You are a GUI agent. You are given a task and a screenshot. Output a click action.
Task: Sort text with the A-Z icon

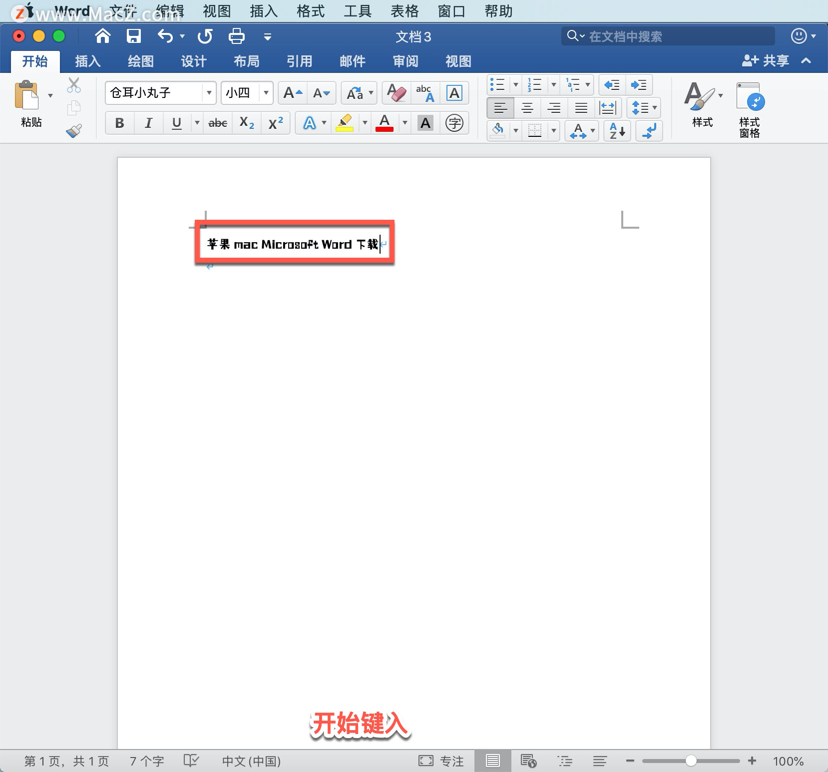coord(617,131)
